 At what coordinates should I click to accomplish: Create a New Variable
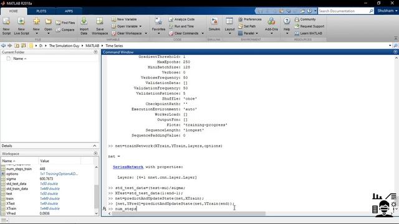(124, 19)
